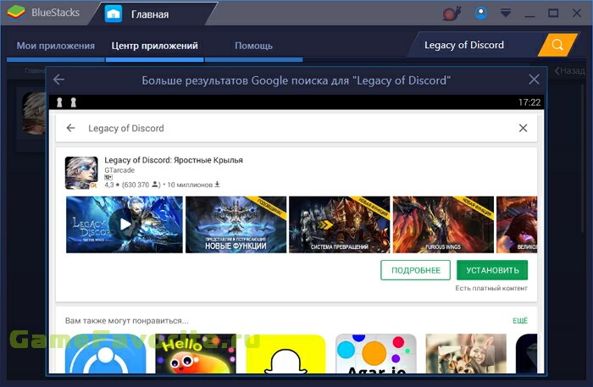Image resolution: width=593 pixels, height=387 pixels.
Task: Open the Главная home tab
Action: pyautogui.click(x=152, y=14)
